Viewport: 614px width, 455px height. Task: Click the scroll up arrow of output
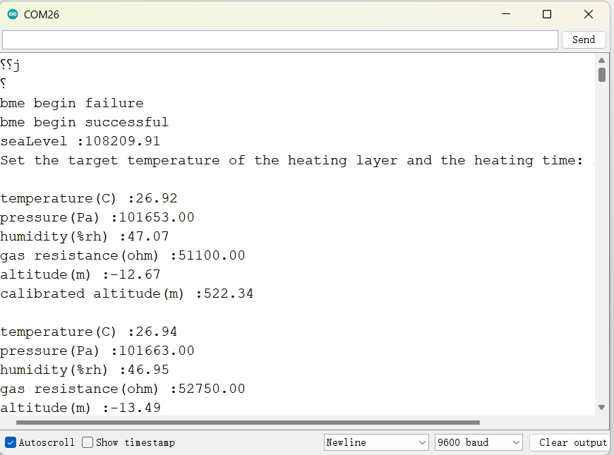tap(601, 60)
